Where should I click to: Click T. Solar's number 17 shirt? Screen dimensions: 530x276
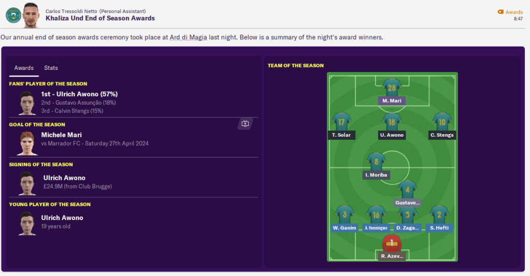point(341,122)
